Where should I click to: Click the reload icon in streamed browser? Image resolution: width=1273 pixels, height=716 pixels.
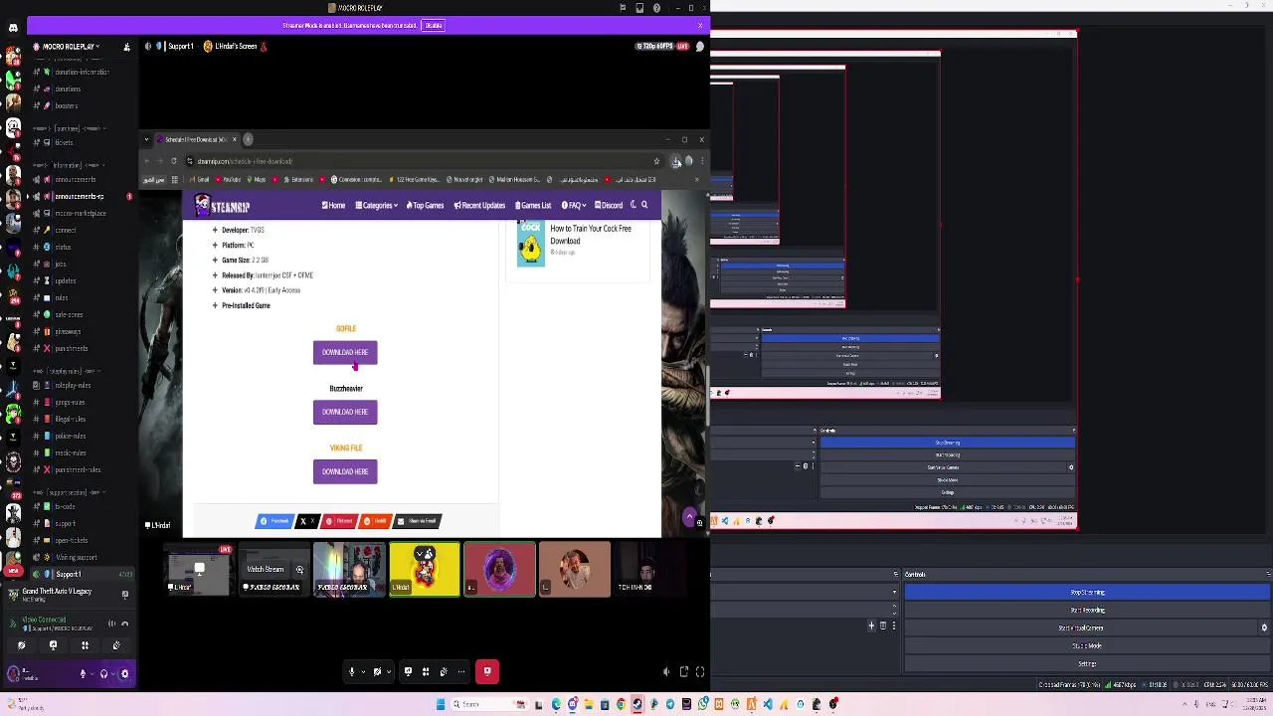point(174,161)
